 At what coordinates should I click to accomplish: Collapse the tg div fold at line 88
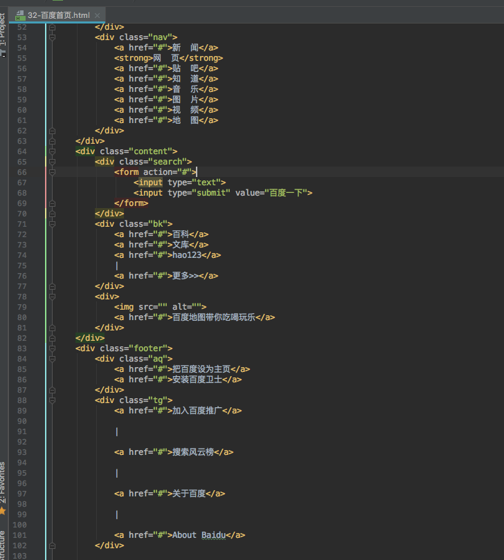coord(52,400)
